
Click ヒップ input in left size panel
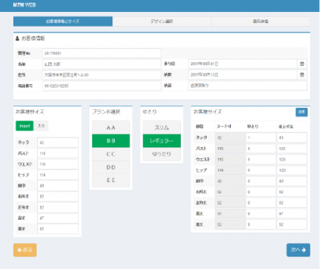pos(58,175)
